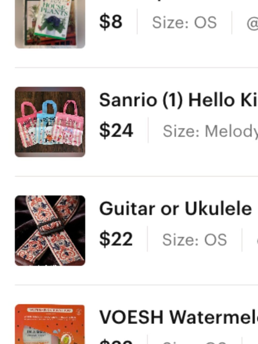Open the houseplants book thumbnail
258x344 pixels.
click(50, 24)
